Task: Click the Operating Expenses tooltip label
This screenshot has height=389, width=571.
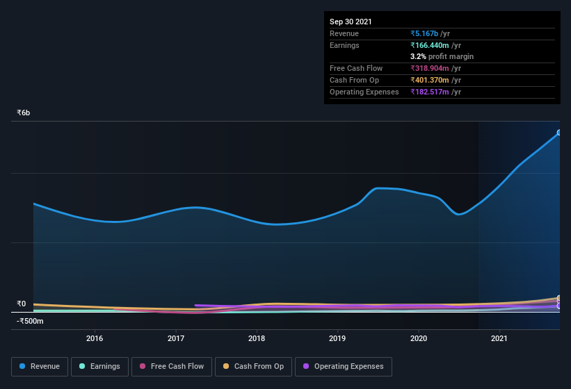Action: 364,92
